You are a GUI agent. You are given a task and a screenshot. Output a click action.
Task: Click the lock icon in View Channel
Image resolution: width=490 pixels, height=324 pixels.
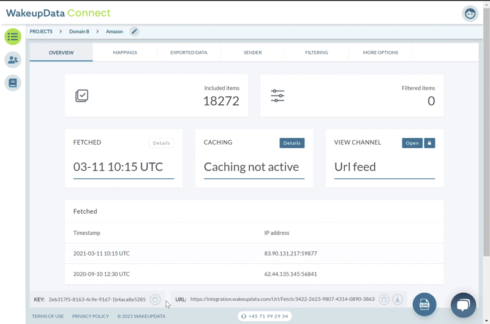click(x=429, y=143)
